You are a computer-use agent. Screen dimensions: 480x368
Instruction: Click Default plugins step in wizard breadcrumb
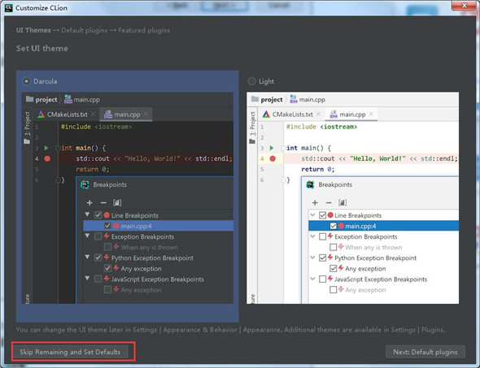tap(85, 30)
